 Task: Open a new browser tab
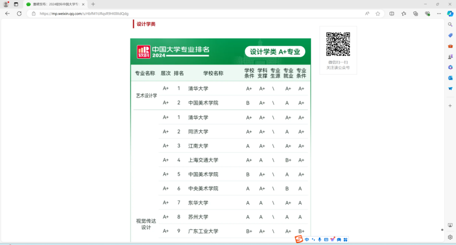(93, 4)
